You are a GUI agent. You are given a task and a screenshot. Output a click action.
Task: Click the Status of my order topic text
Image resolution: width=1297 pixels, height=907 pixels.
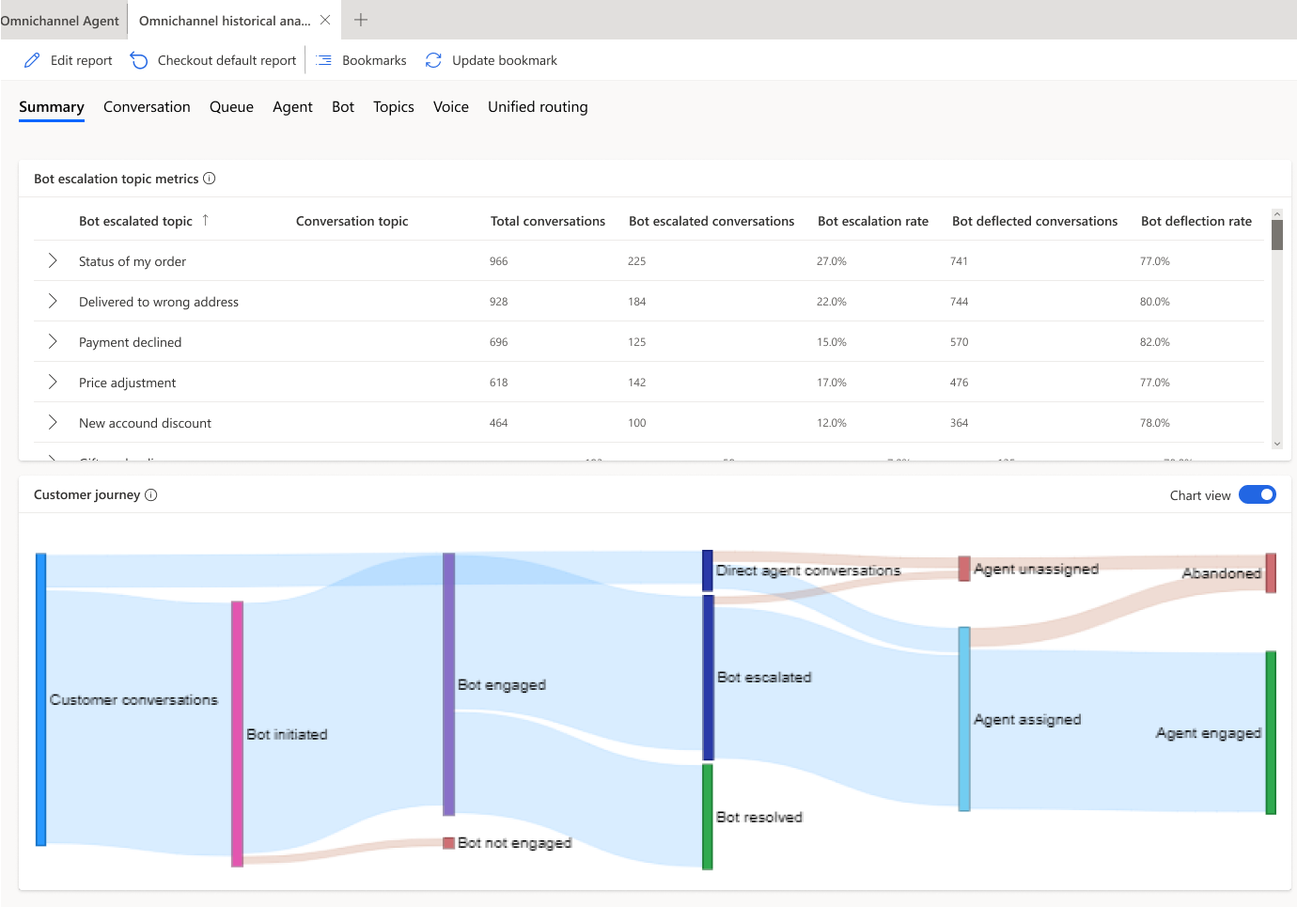click(x=133, y=261)
